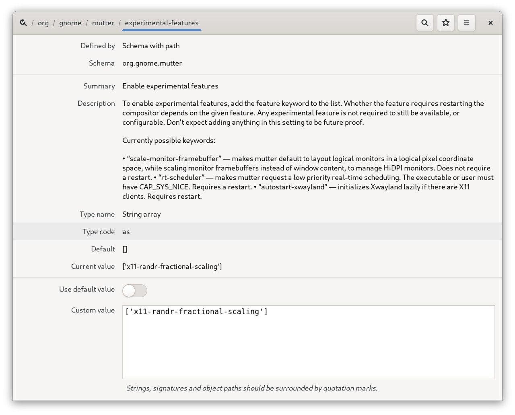The image size is (515, 415).
Task: Click the quotation marks hint text
Action: click(252, 388)
